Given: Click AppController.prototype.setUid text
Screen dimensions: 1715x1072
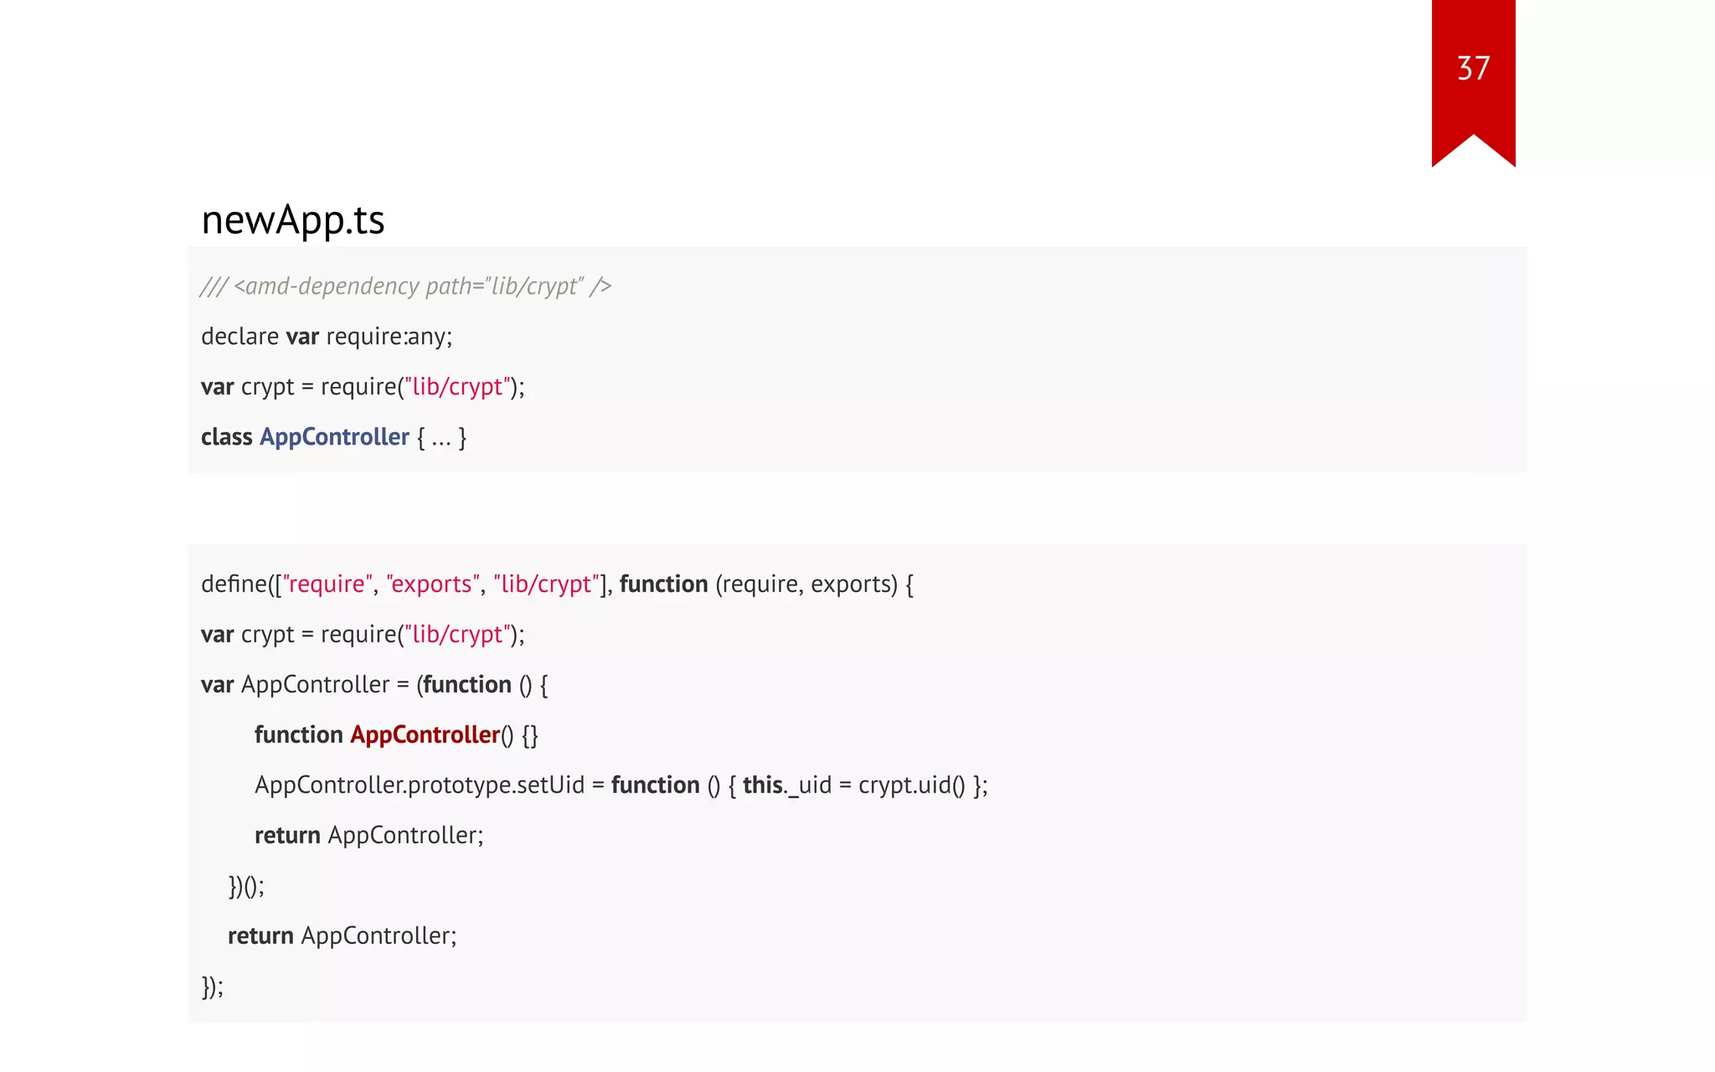Looking at the screenshot, I should [x=419, y=786].
